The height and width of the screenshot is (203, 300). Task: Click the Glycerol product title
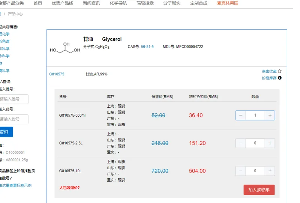pos(112,39)
